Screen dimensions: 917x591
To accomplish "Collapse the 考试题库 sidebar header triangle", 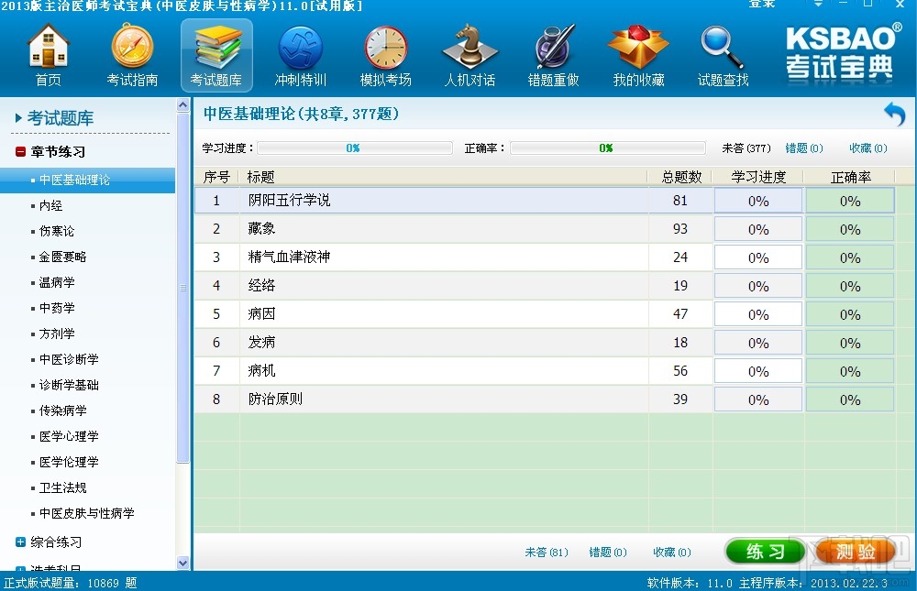I will point(18,118).
